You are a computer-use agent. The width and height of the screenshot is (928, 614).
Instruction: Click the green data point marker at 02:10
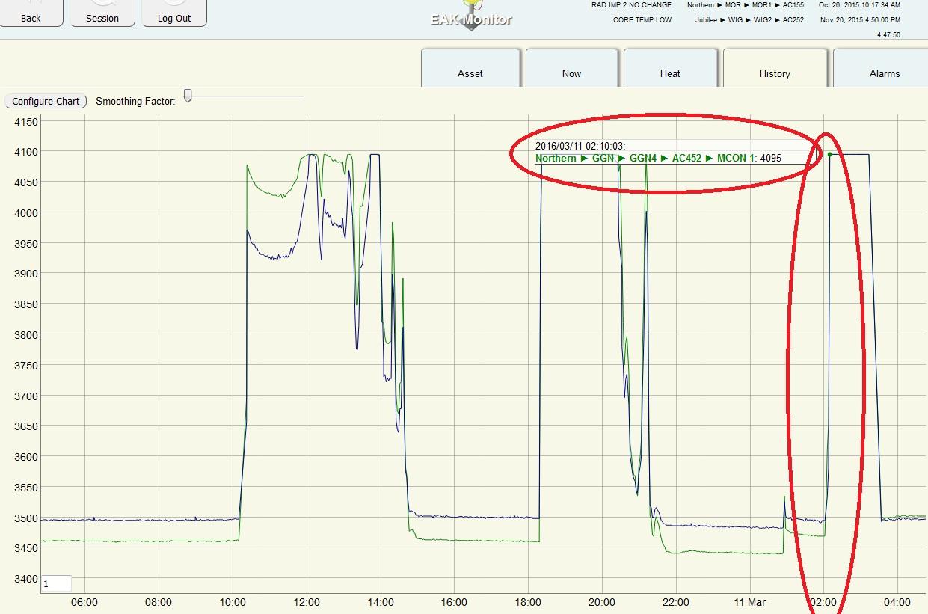(x=830, y=155)
